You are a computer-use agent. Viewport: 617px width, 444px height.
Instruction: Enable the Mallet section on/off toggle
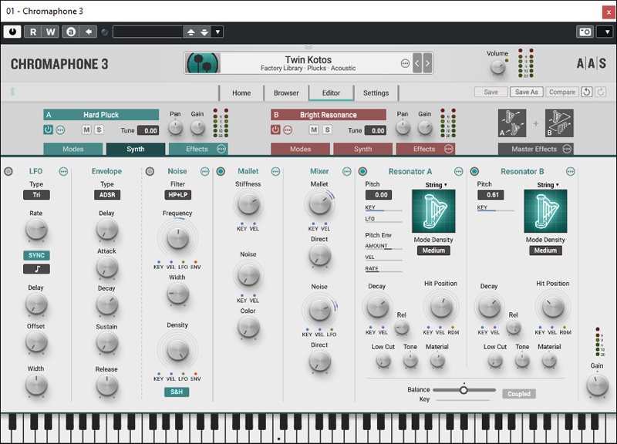point(221,171)
